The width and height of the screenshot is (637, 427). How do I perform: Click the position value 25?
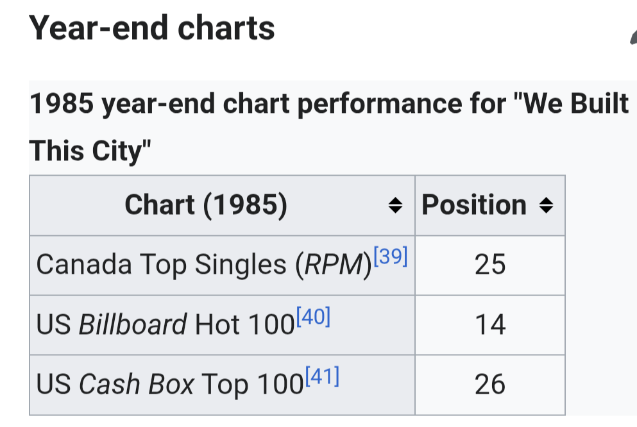click(x=490, y=265)
